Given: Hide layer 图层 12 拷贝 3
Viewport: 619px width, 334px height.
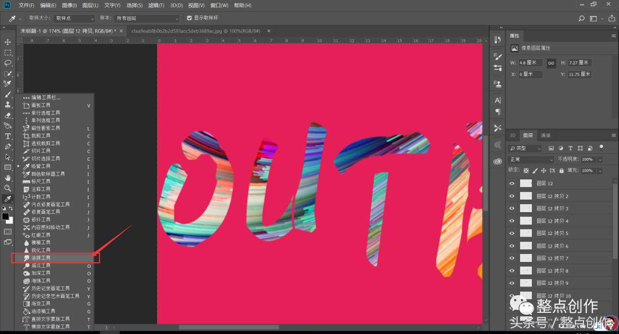Looking at the screenshot, I should tap(512, 208).
